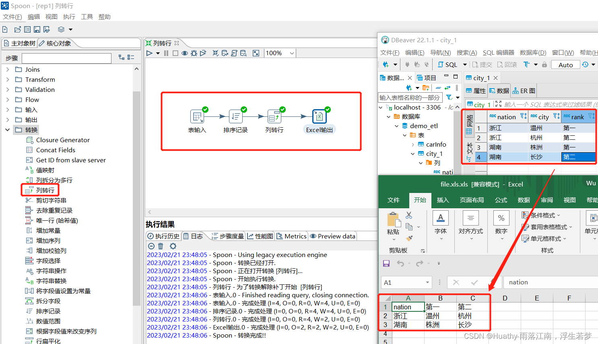The height and width of the screenshot is (344, 598).
Task: Click the impact analysis icon on canvas toolbar
Action: coord(225,53)
